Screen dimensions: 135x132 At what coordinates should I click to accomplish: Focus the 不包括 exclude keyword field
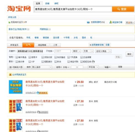tap(63, 51)
